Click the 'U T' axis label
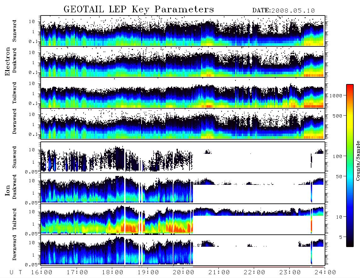Screen dimensions: 360x278 [16, 272]
